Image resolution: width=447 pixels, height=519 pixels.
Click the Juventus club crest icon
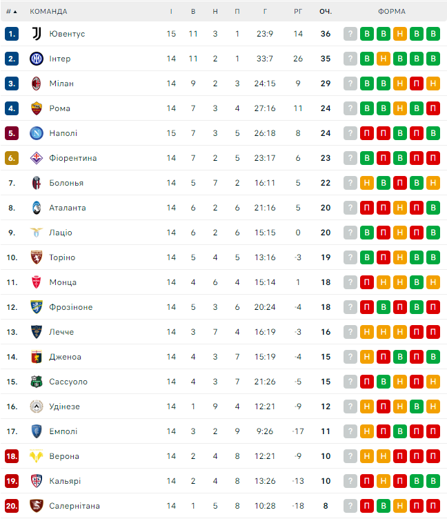tap(37, 34)
